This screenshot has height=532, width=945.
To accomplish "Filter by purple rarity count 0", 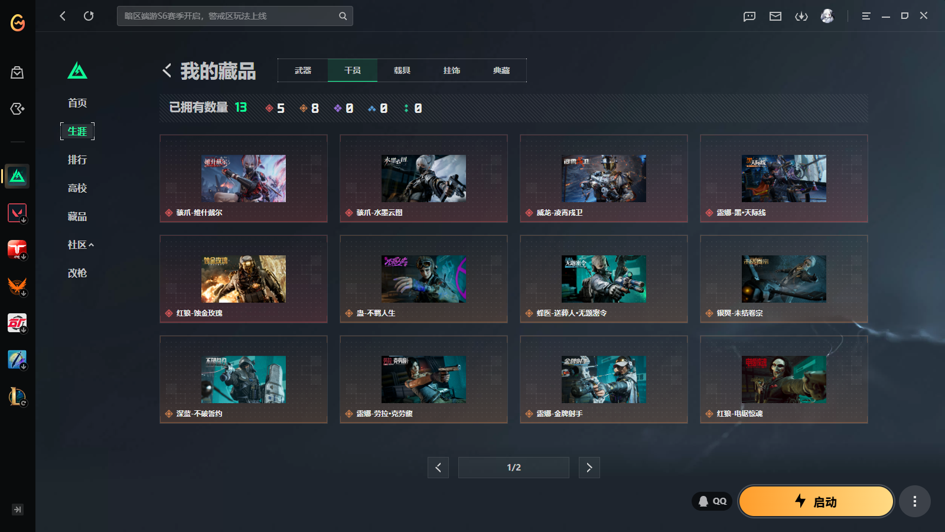I will coord(344,108).
